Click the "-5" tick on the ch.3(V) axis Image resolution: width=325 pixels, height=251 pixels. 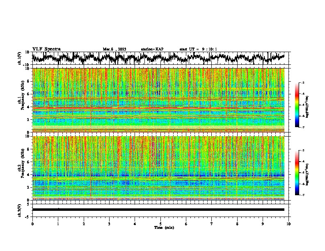click(27, 217)
